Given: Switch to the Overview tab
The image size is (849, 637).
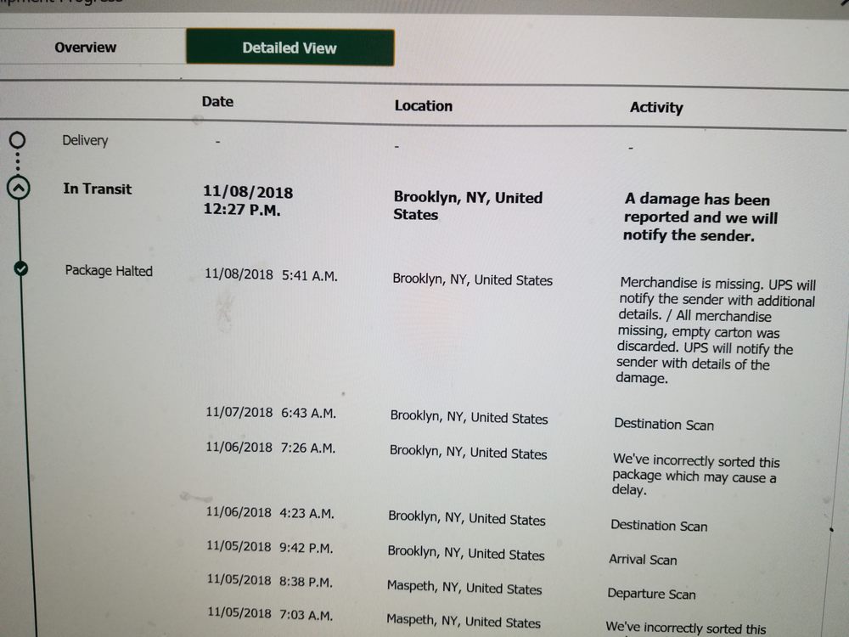Looking at the screenshot, I should pos(85,47).
